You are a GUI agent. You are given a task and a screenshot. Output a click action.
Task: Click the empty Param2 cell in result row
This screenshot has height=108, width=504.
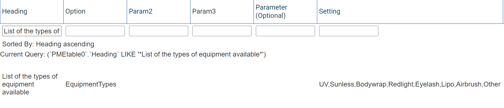159,84
